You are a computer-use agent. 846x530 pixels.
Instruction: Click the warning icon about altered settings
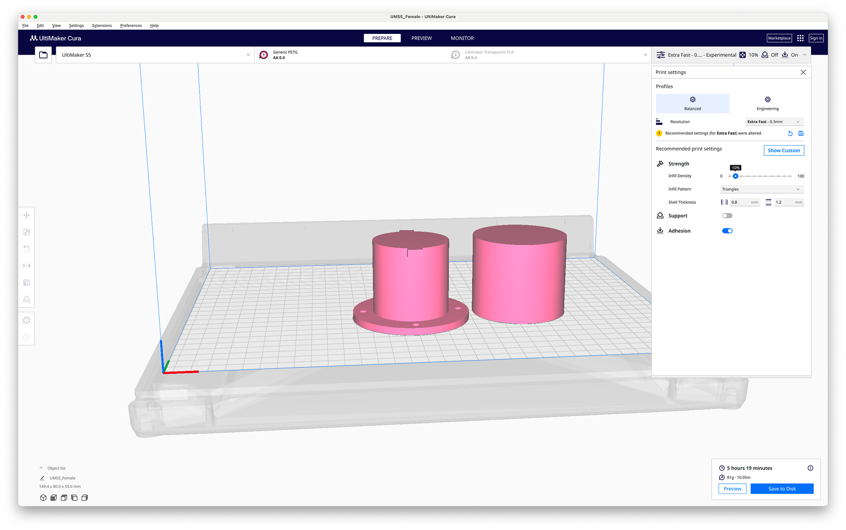click(x=659, y=133)
